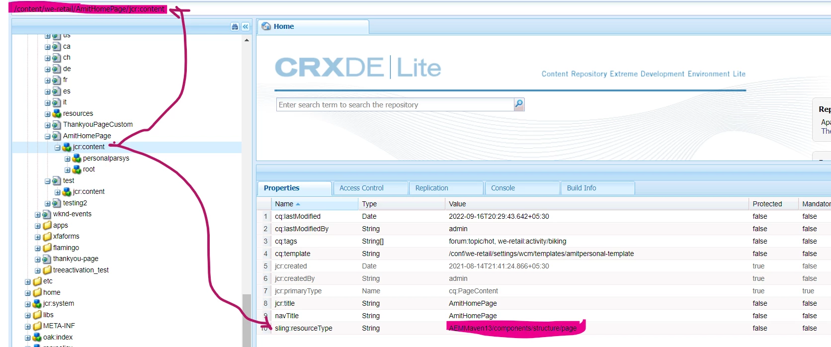This screenshot has width=831, height=347.
Task: Click the AEMMaven13/components/structure/page value
Action: tap(513, 328)
